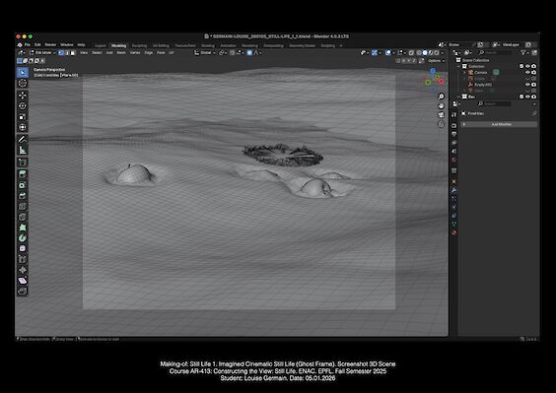
Task: Toggle X-ray display
Action: coord(411,53)
